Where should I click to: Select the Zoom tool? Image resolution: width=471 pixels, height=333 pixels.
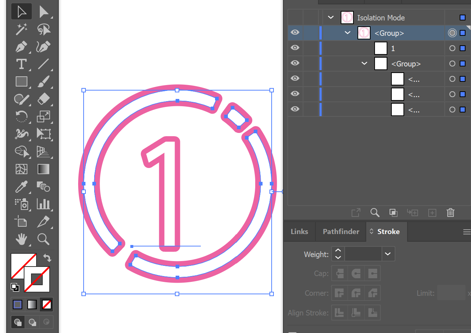(x=43, y=240)
